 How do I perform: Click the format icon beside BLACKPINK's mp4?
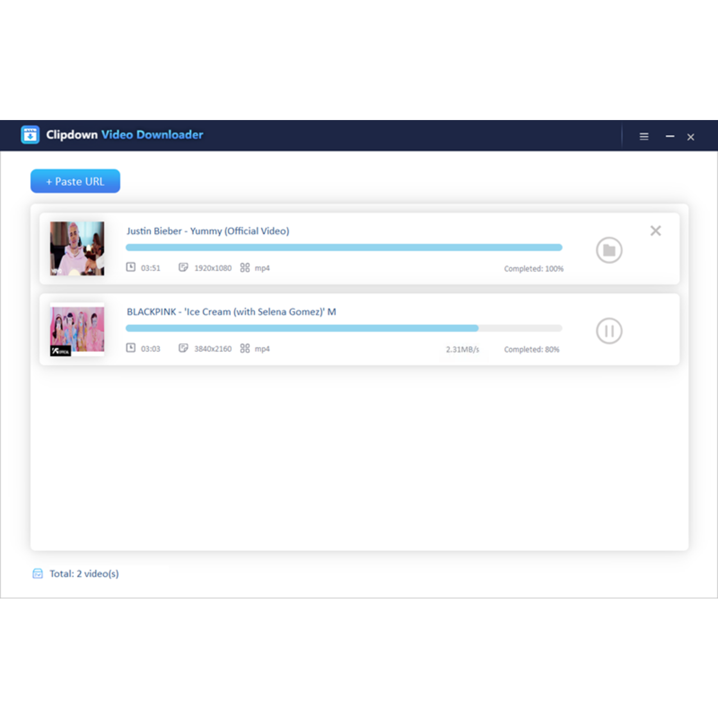pos(245,348)
